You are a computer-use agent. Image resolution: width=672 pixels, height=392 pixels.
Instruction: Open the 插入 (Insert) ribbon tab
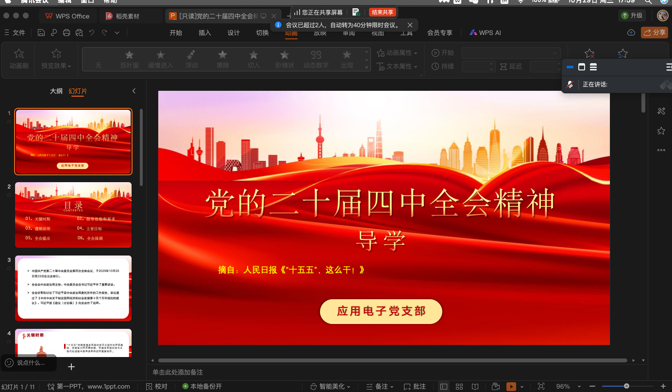tap(205, 33)
